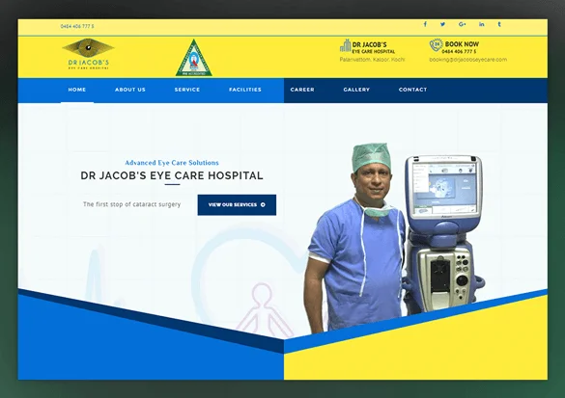565x398 pixels.
Task: Open the Career page
Action: point(302,90)
